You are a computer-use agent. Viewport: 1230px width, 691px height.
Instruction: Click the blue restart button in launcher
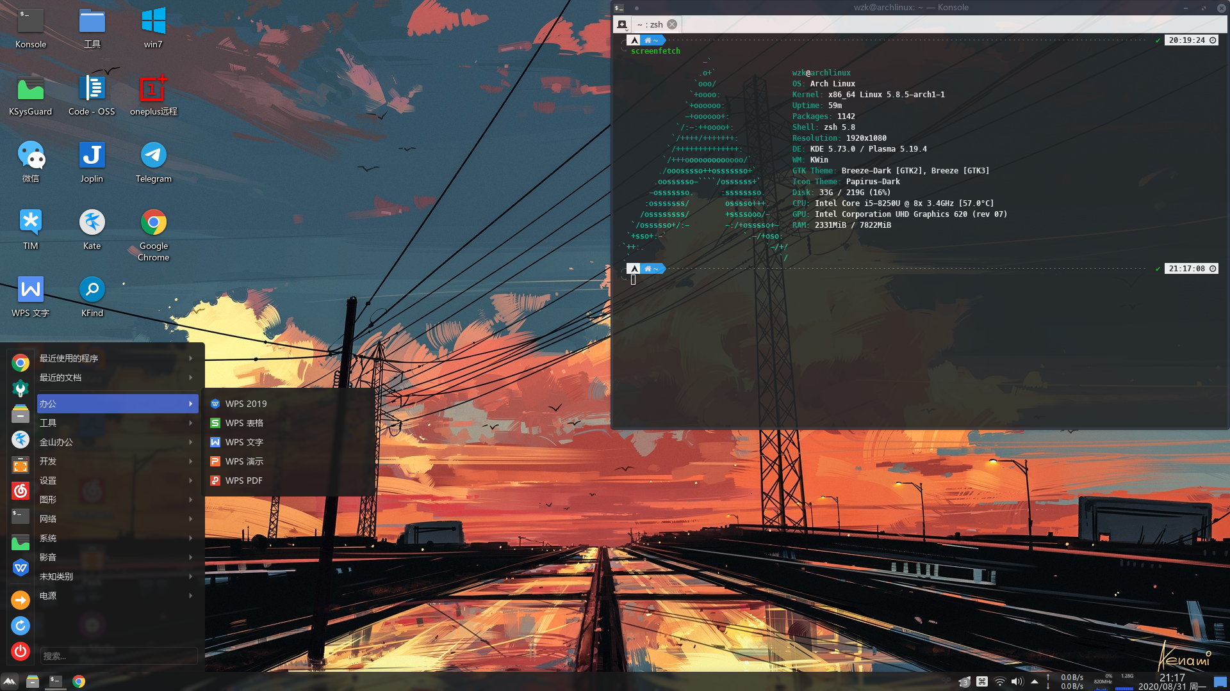coord(20,626)
